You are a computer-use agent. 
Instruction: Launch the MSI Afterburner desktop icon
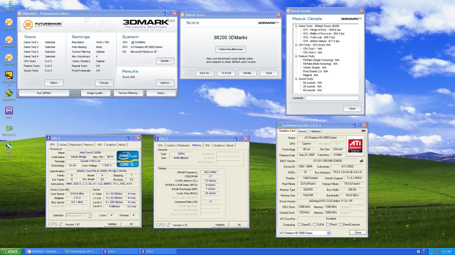tap(9, 149)
